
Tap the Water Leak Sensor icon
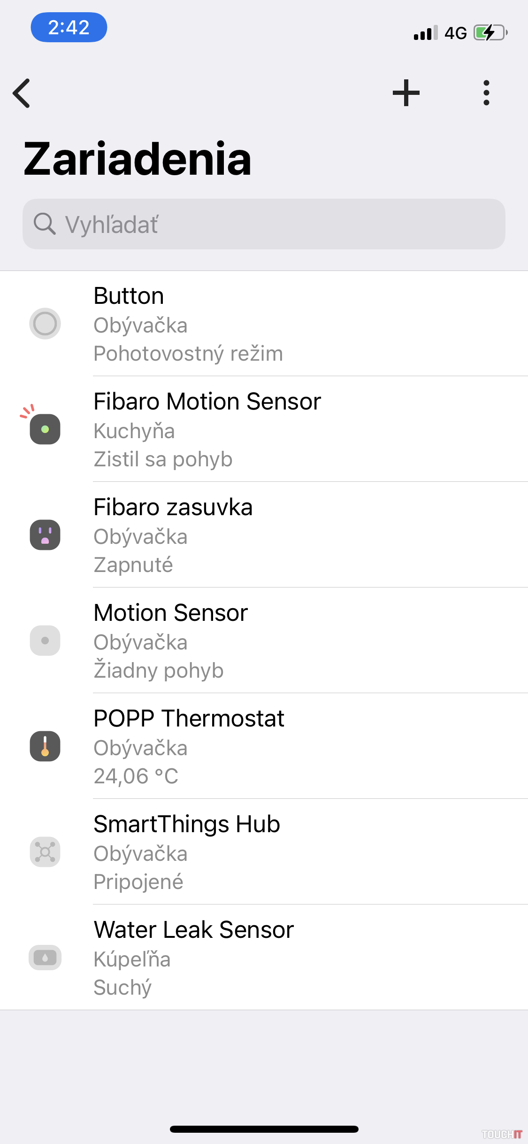coord(45,958)
